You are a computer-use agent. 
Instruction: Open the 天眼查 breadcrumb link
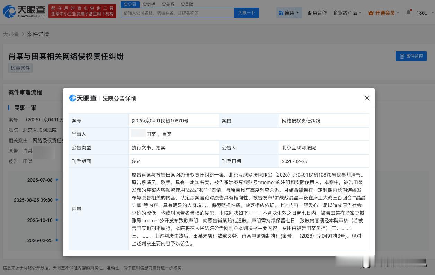point(11,34)
